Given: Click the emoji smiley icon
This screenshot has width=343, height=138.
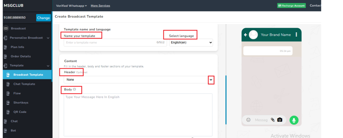Looking at the screenshot, I should point(248,120).
